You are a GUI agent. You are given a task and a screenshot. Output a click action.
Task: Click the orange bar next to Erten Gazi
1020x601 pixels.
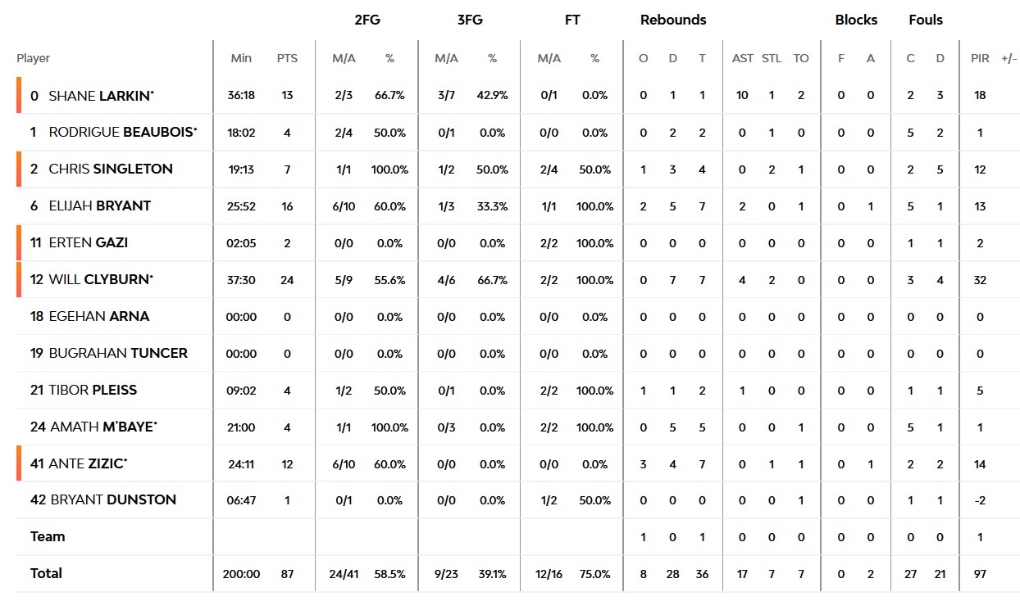click(18, 243)
